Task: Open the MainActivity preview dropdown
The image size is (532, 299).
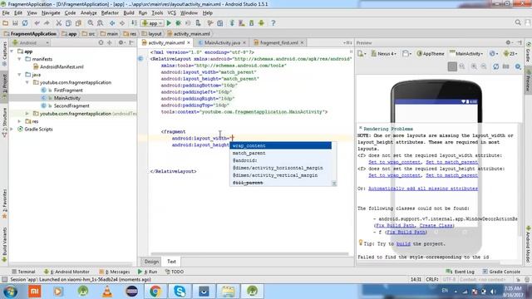Action: 466,53
